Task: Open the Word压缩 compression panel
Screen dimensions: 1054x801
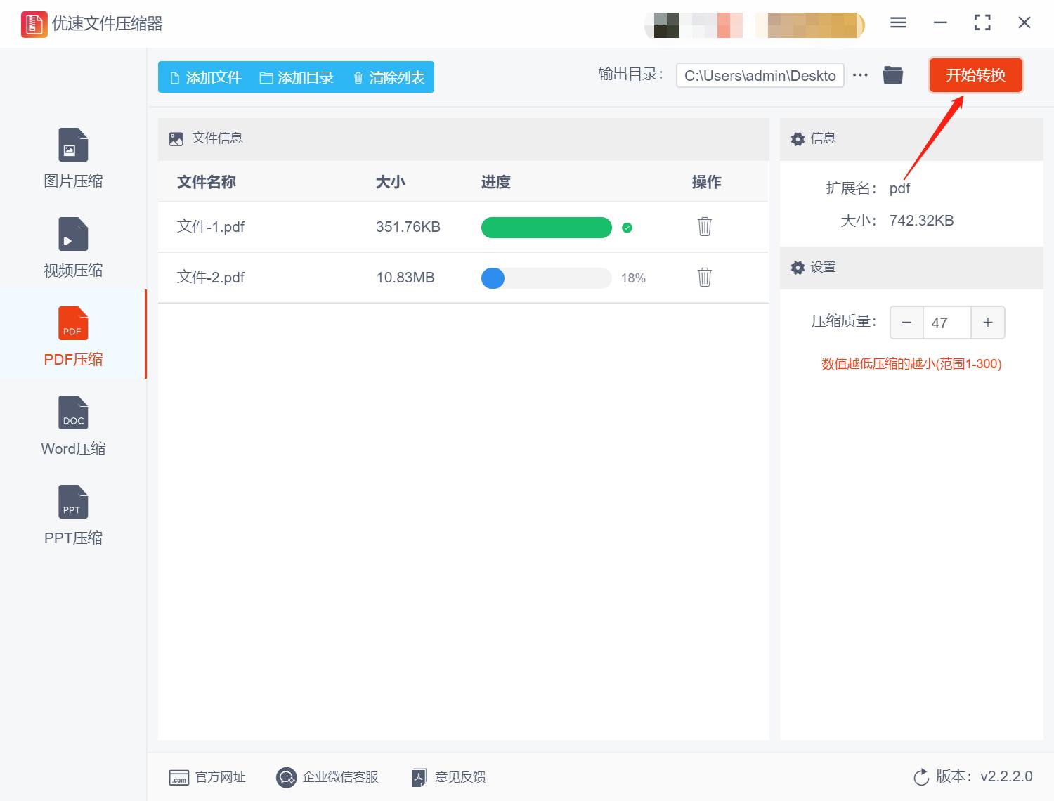Action: pyautogui.click(x=72, y=425)
